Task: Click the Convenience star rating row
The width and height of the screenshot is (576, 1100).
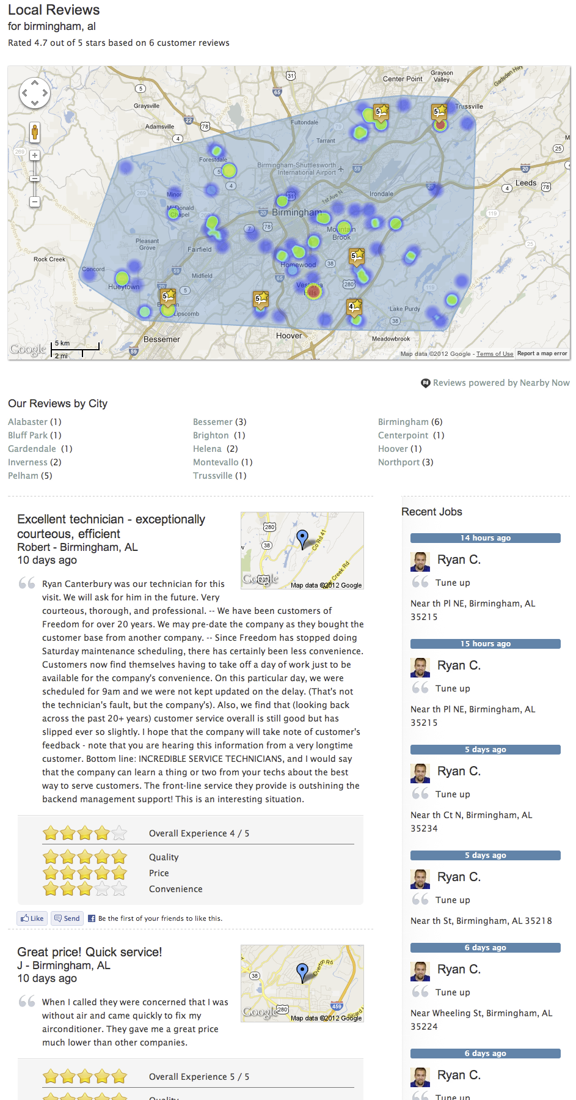Action: tap(85, 888)
